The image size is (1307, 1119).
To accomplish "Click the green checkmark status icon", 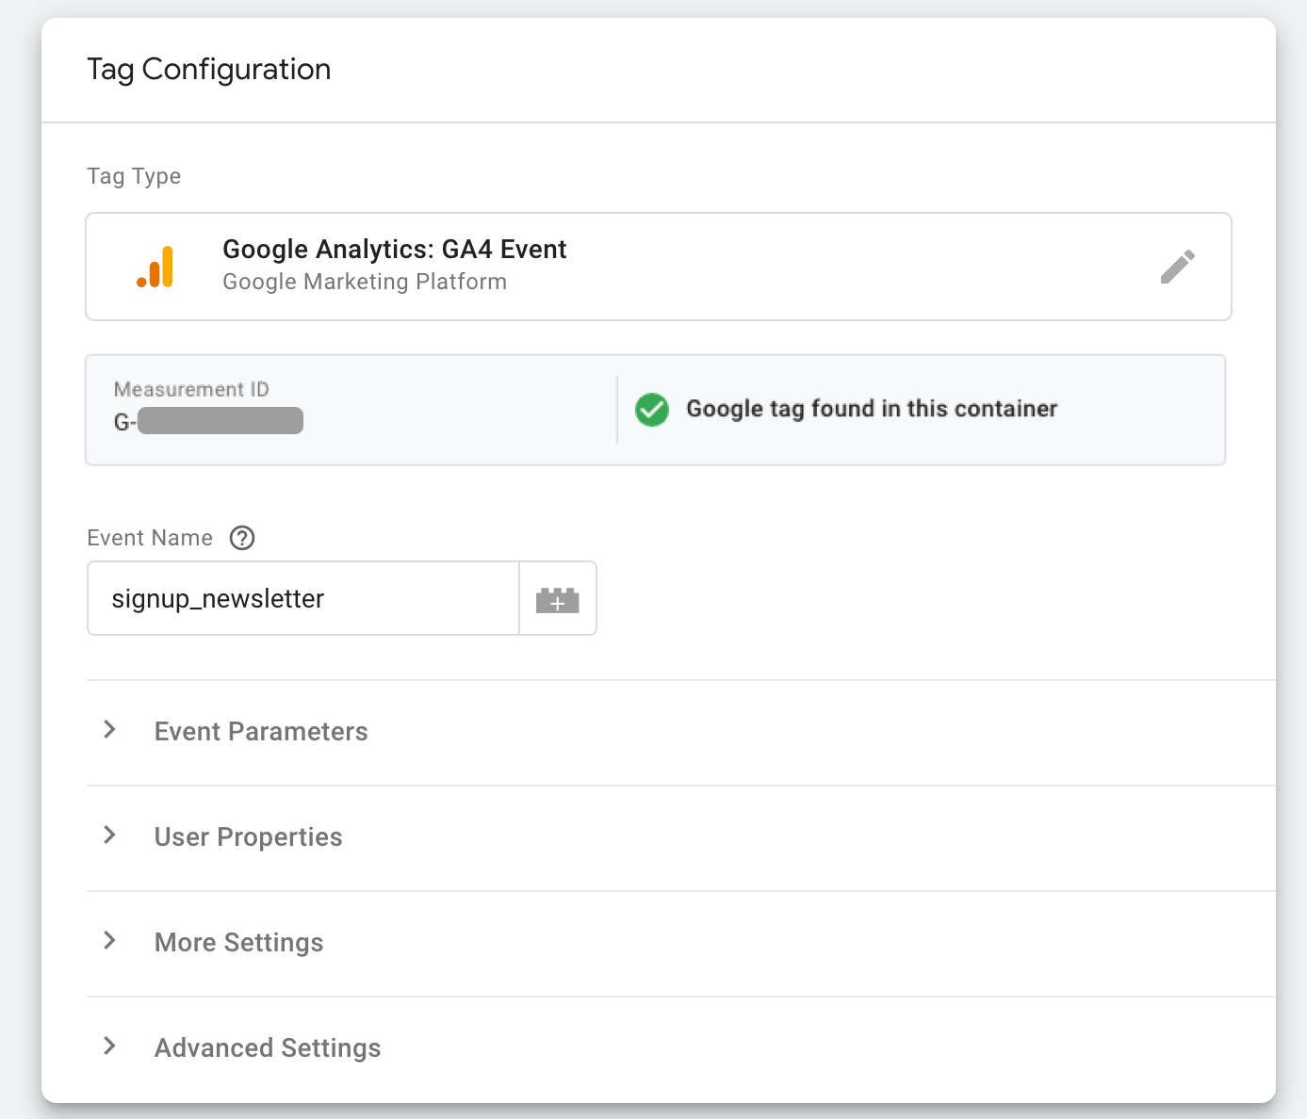I will [x=651, y=410].
